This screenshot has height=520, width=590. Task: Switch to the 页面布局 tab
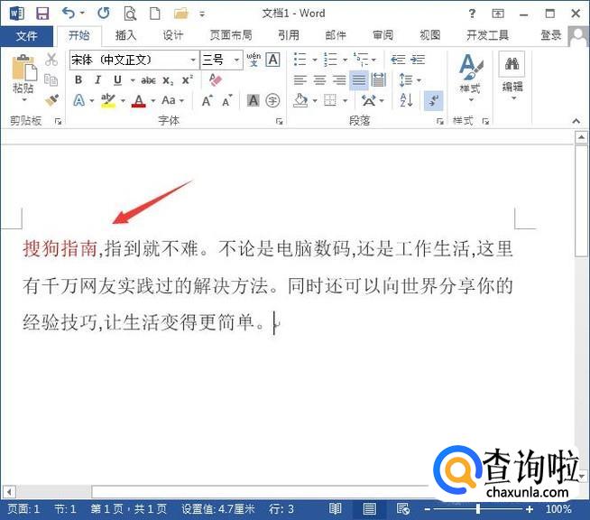[231, 35]
